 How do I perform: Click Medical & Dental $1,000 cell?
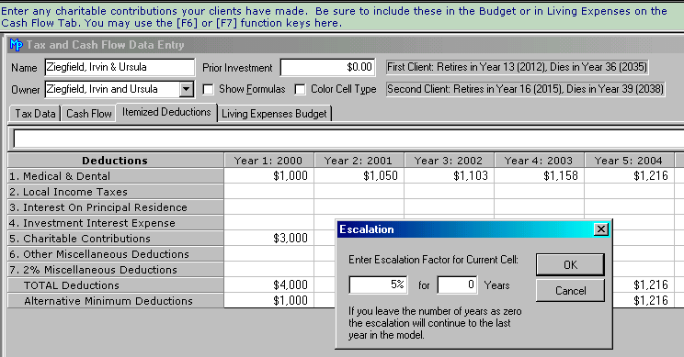[x=268, y=176]
